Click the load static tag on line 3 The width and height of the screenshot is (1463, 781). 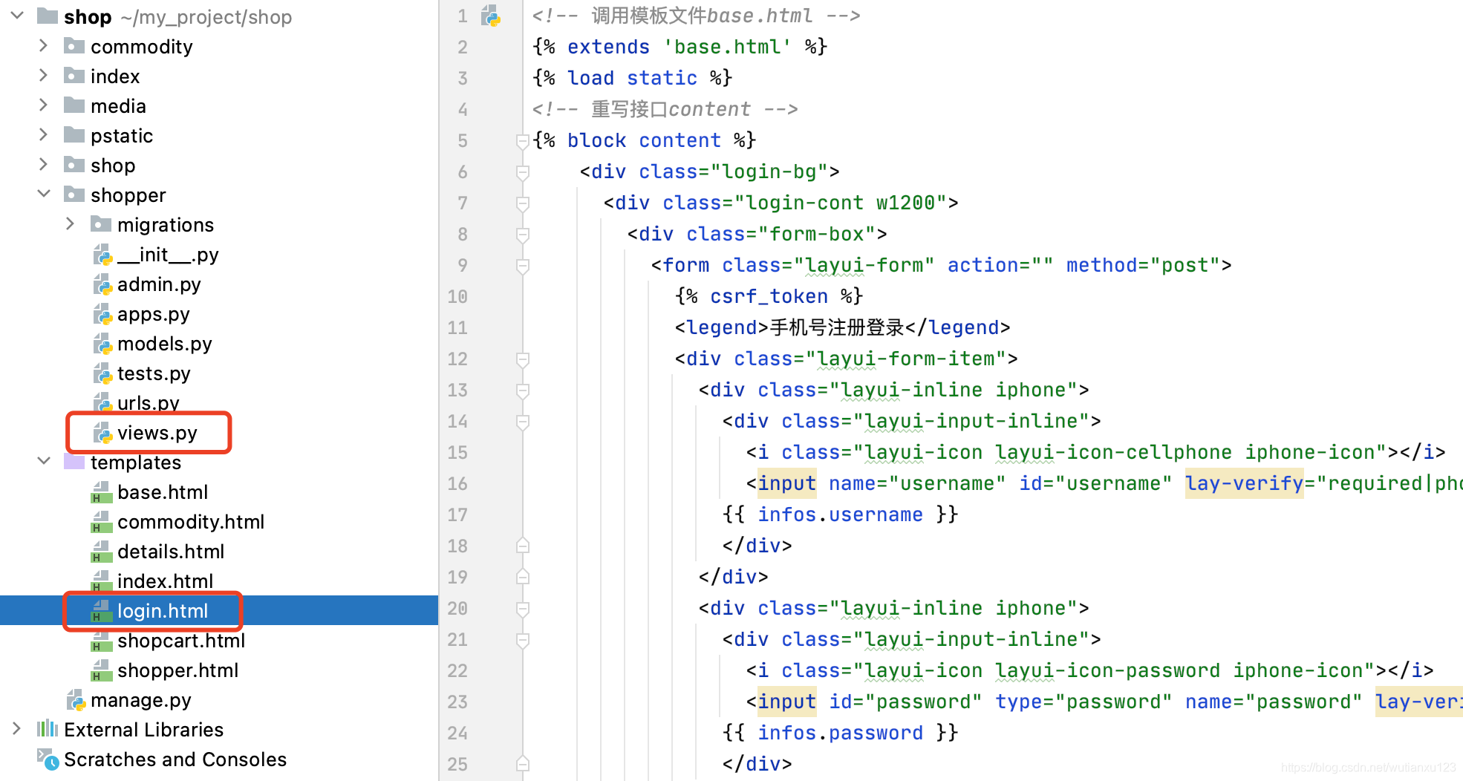pos(632,78)
